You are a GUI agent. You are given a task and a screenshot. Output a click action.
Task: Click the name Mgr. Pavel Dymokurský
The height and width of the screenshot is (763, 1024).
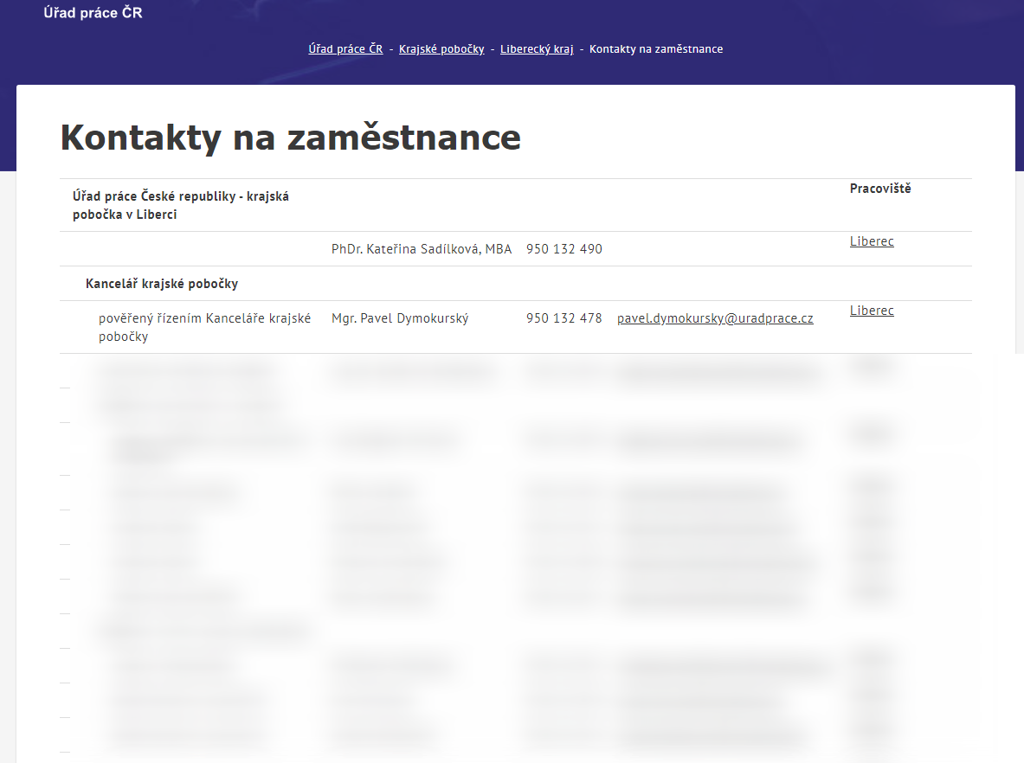(400, 318)
